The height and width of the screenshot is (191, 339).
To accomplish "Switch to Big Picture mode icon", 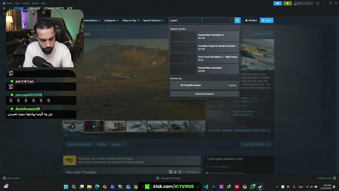I will tap(318, 3).
